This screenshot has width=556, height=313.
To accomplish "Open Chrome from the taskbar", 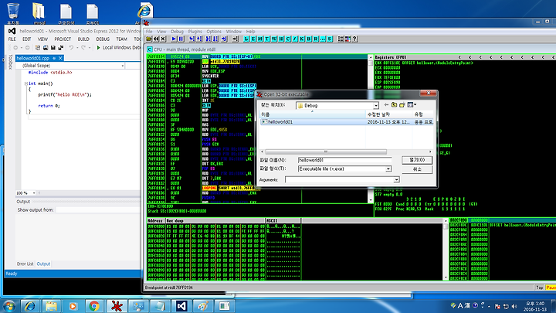I will click(x=94, y=306).
